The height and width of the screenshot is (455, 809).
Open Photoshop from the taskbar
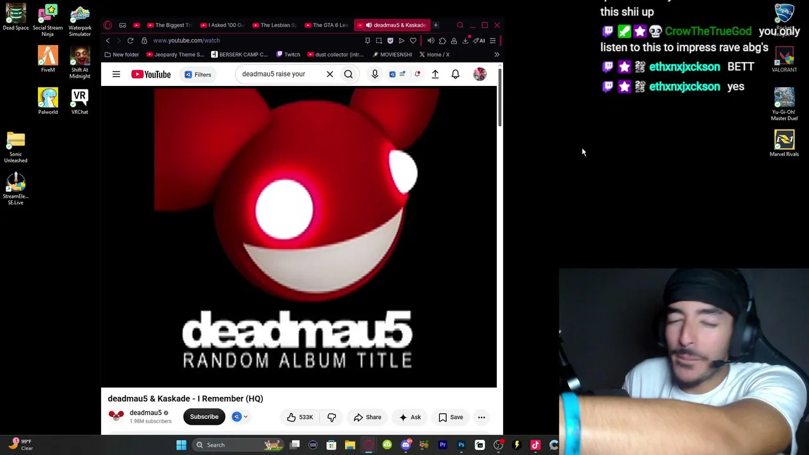pos(461,445)
